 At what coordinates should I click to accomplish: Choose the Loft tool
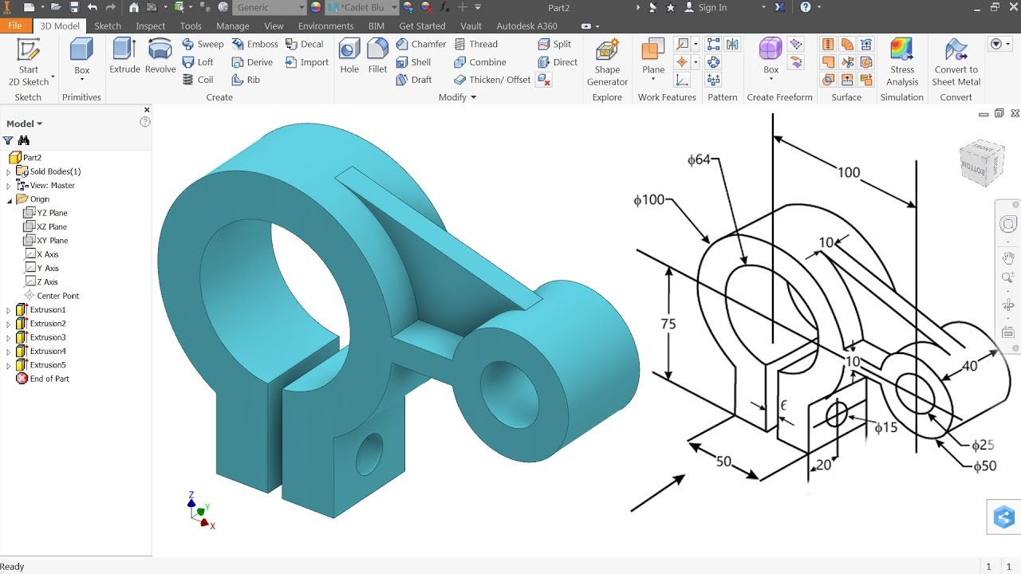pyautogui.click(x=198, y=62)
